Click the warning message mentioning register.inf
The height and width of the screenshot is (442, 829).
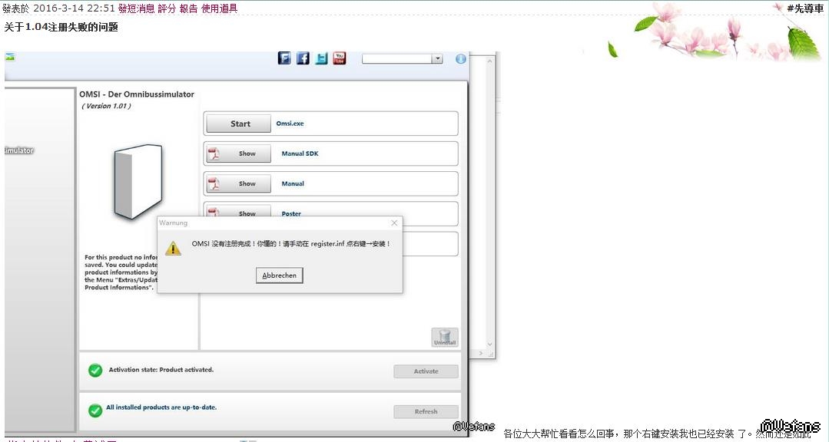pos(290,244)
